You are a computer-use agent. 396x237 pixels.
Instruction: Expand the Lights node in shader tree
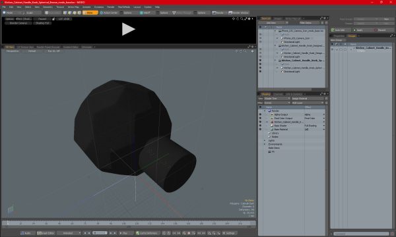[x=265, y=140]
